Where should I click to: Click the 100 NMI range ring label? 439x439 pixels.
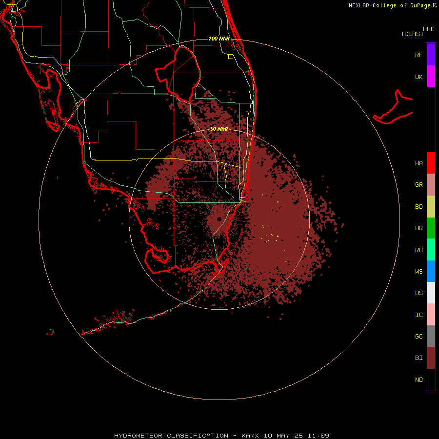click(219, 39)
